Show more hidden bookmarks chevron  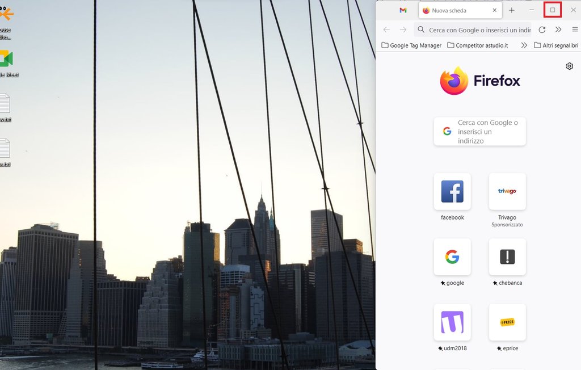(x=524, y=45)
